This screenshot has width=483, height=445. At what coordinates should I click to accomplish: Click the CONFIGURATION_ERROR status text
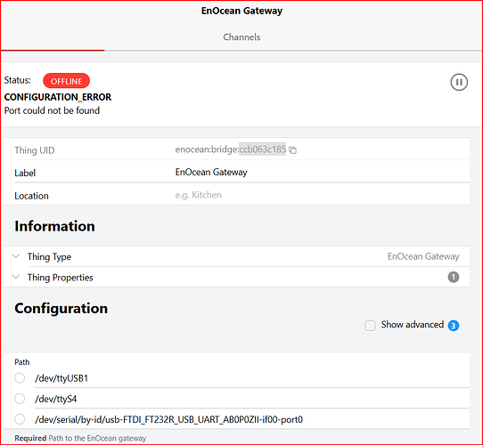[x=58, y=97]
